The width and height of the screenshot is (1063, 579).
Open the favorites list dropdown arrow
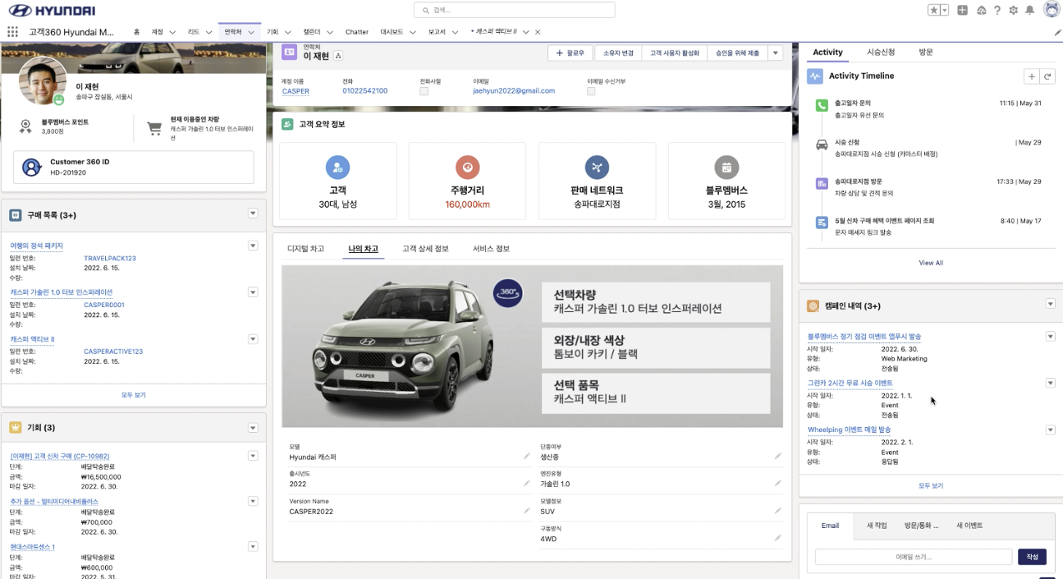[945, 10]
